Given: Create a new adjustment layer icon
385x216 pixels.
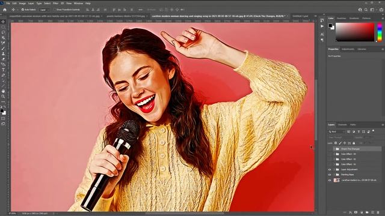Looking at the screenshot, I should click(362, 212).
